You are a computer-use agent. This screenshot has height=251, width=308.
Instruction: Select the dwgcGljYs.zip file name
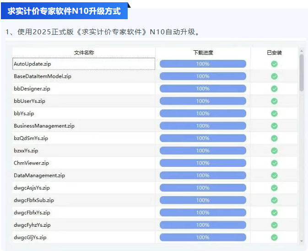(x=30, y=237)
